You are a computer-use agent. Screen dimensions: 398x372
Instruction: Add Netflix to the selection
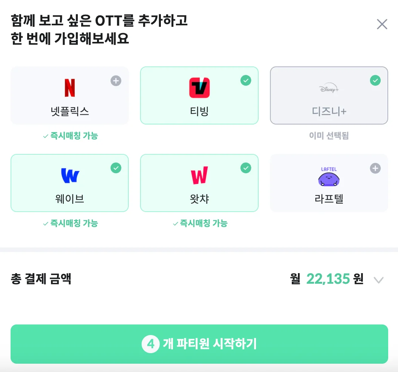pos(69,95)
